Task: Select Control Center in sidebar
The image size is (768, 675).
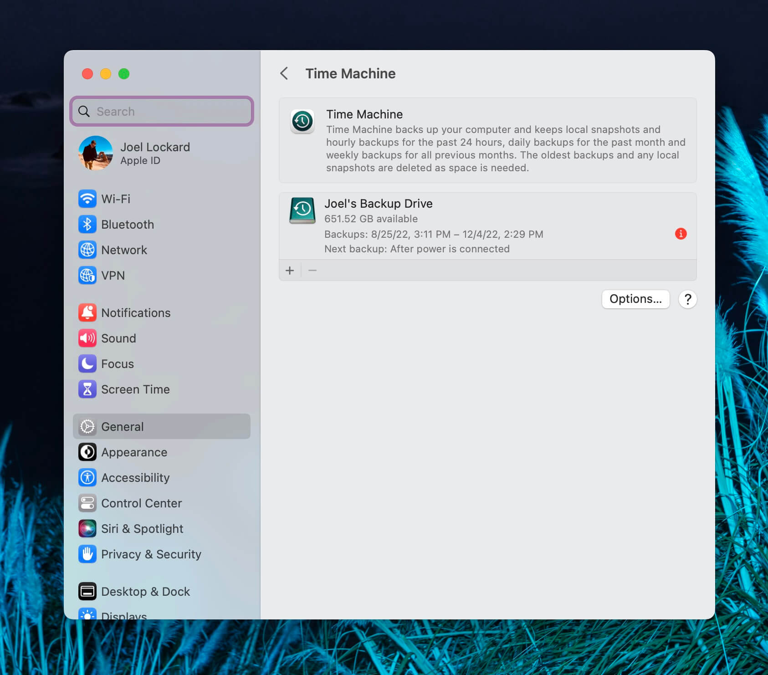Action: point(141,503)
